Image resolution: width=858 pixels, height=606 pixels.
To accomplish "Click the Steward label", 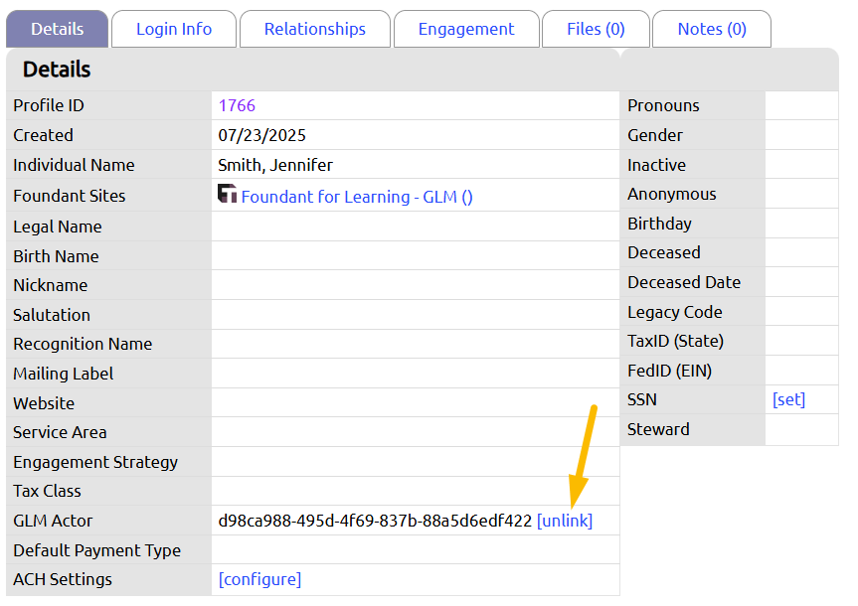I will 658,429.
